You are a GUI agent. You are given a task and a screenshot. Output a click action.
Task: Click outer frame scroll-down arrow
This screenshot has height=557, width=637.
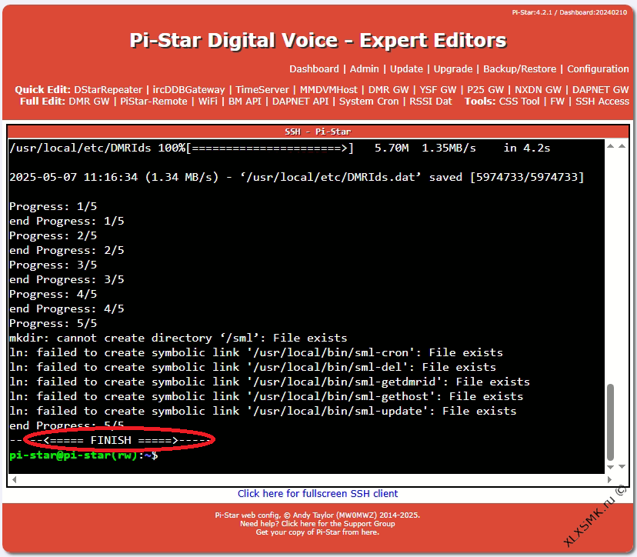[622, 467]
